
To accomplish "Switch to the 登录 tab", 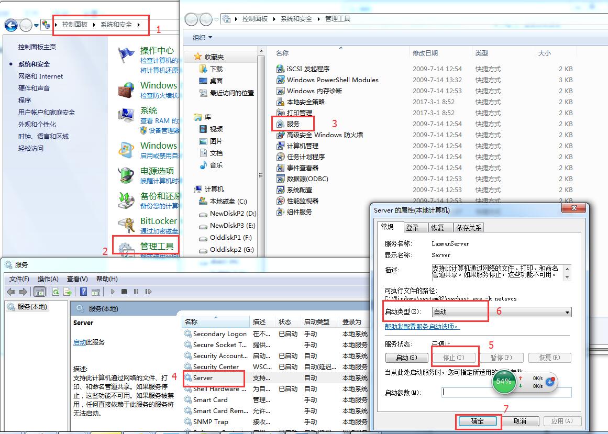I will click(416, 228).
